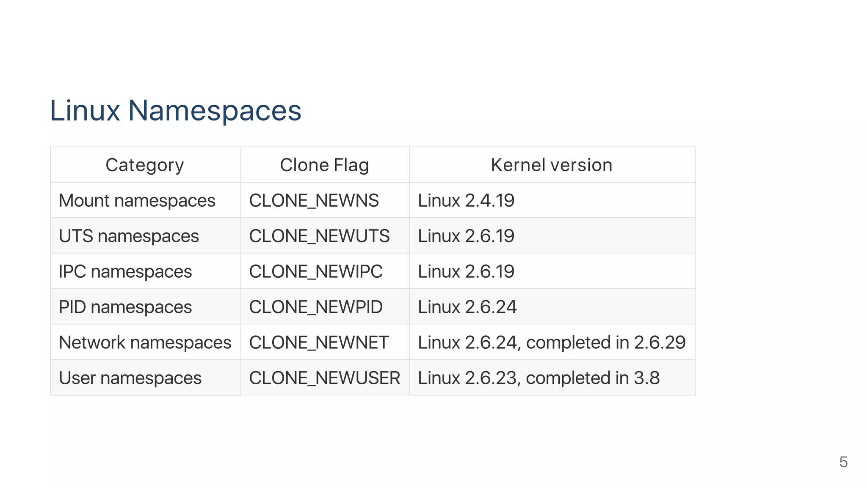Click the Clone Flag column header
867x487 pixels.
(x=324, y=165)
